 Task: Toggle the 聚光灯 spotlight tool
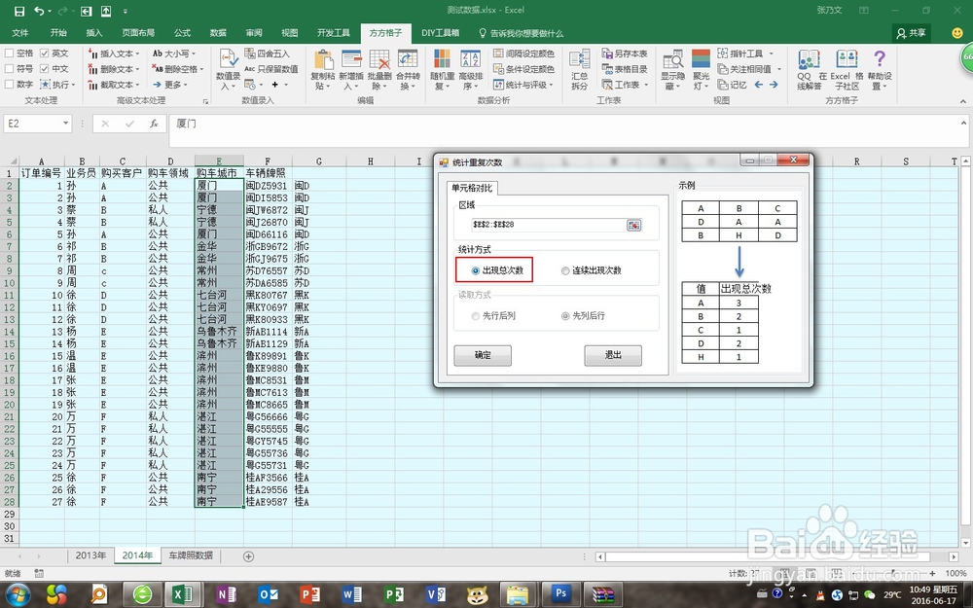(x=702, y=69)
